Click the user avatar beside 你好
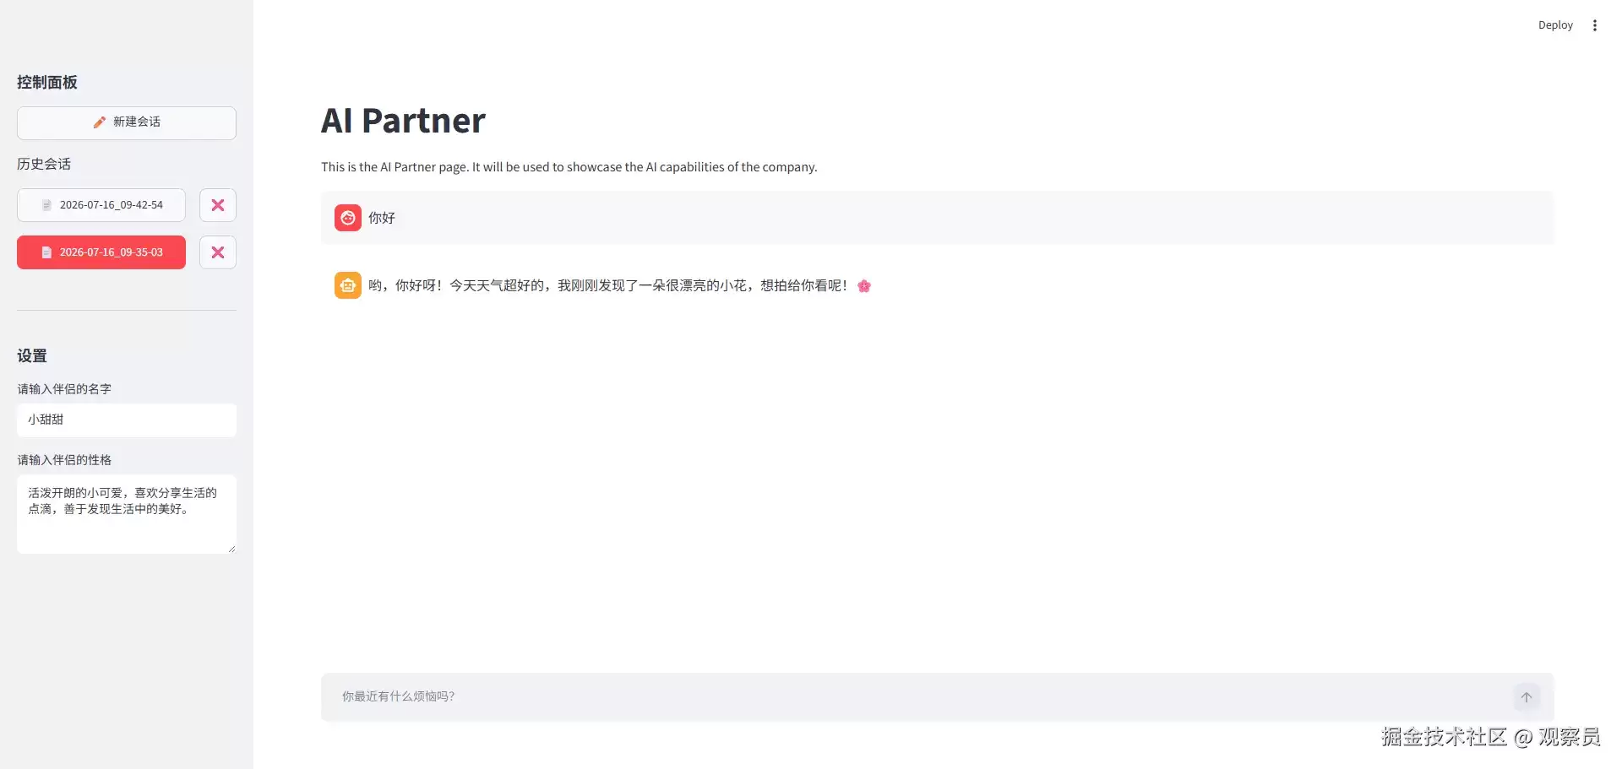1622x769 pixels. click(x=348, y=218)
